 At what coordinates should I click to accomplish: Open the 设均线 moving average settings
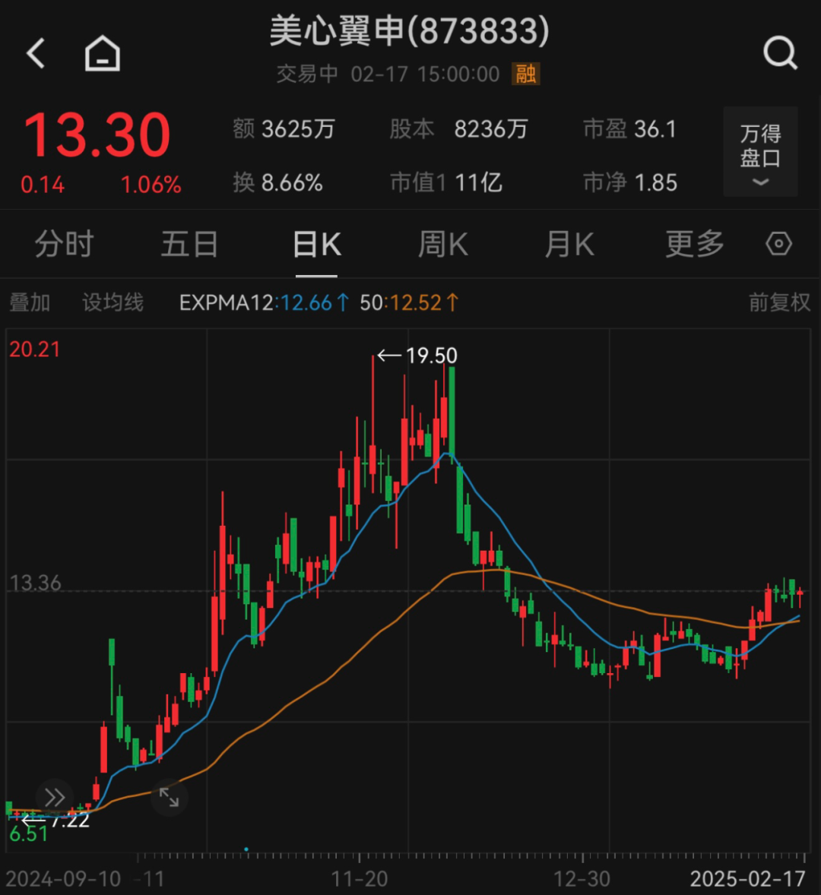112,302
